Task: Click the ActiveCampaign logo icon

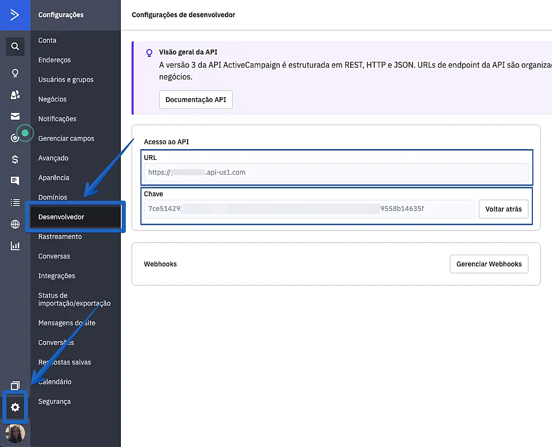Action: click(15, 15)
